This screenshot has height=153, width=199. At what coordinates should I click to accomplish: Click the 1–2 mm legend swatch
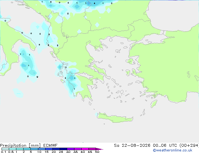[x=20, y=149]
